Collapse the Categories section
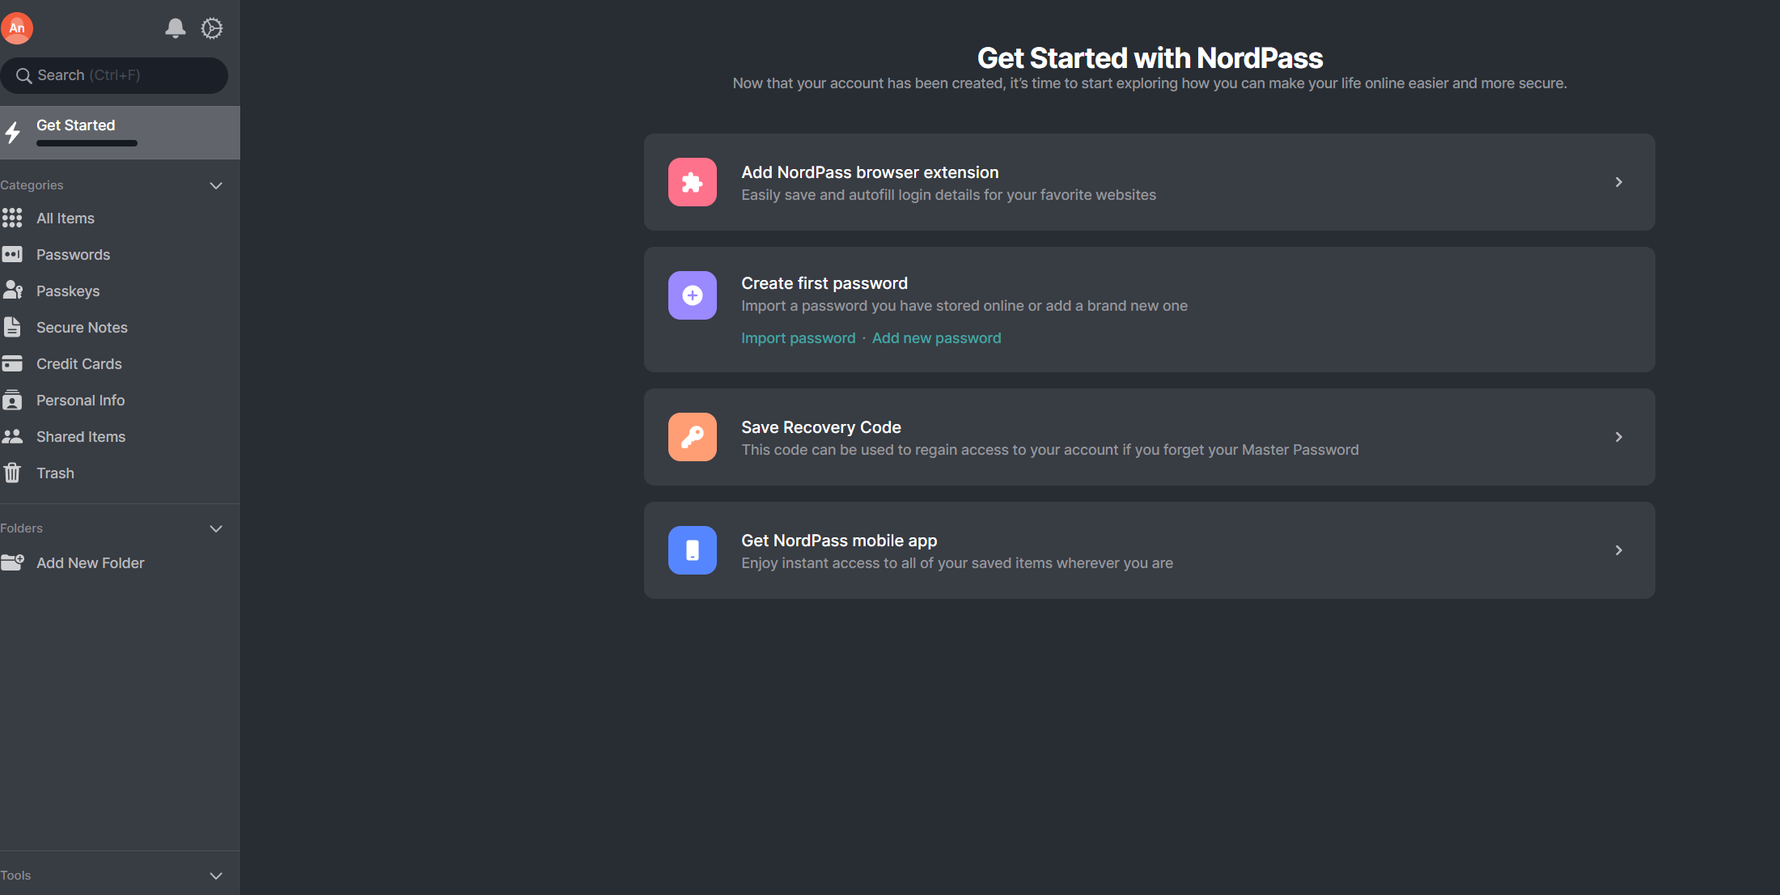This screenshot has width=1780, height=895. coord(216,185)
